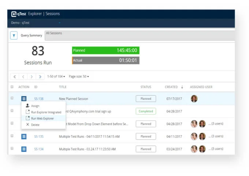Check the SS-135 row checkbox
The height and width of the screenshot is (176, 249).
tap(12, 136)
